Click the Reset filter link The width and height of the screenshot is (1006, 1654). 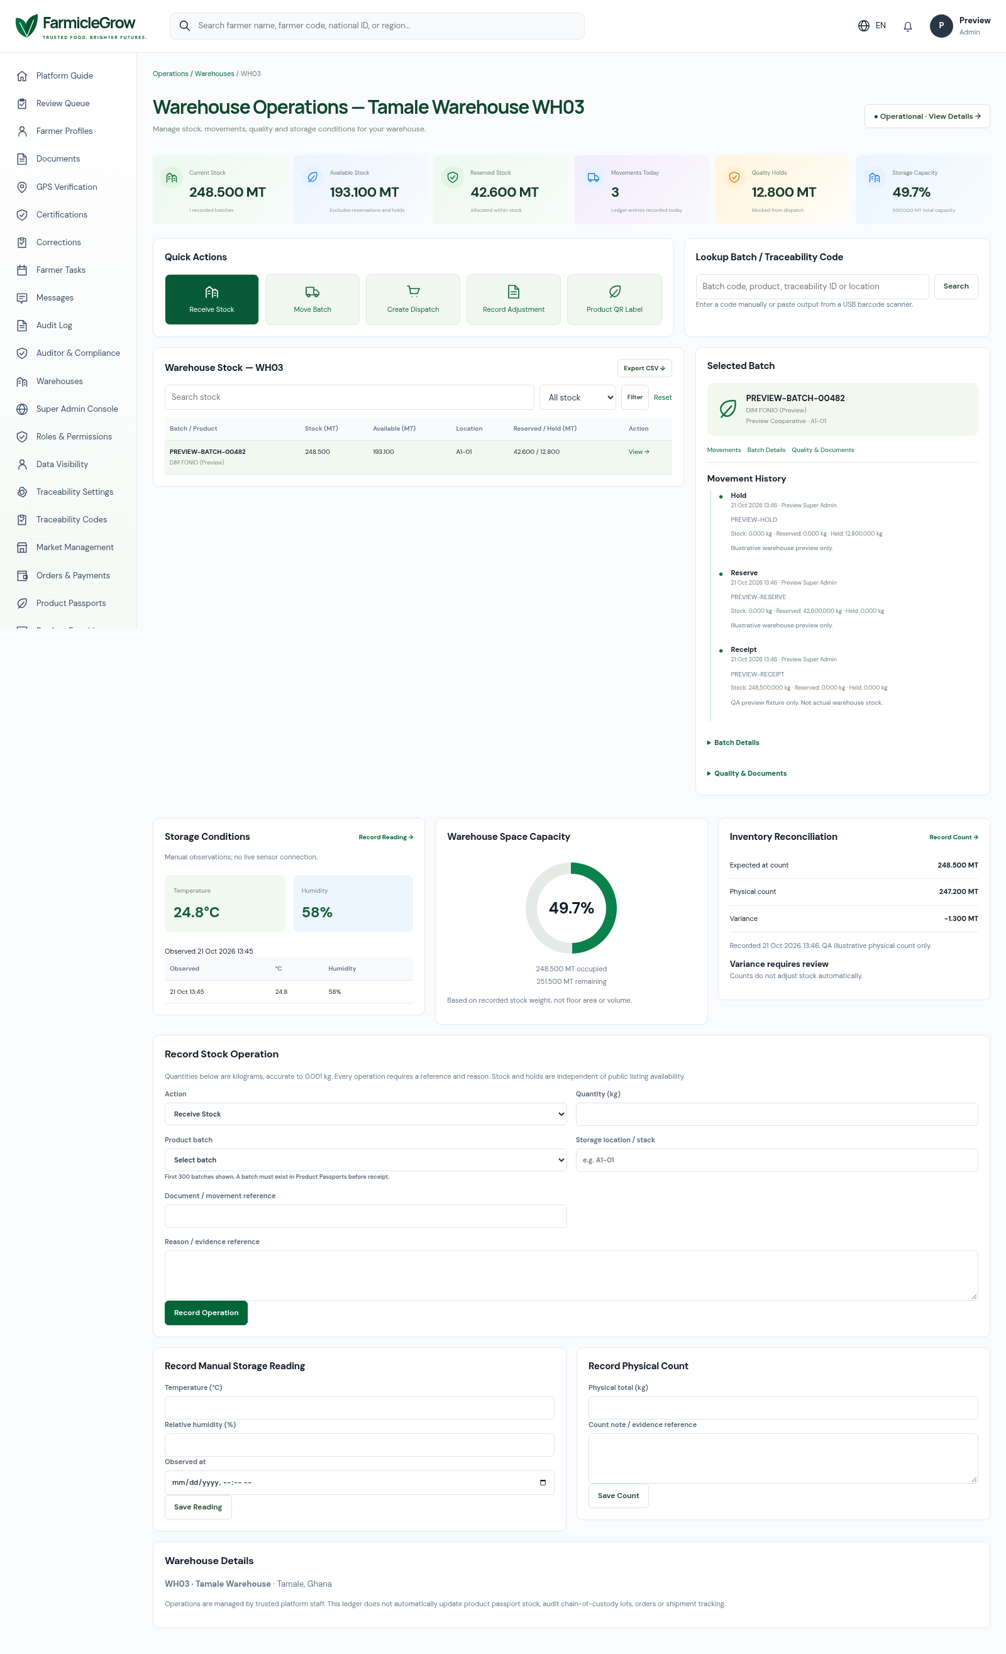(662, 397)
